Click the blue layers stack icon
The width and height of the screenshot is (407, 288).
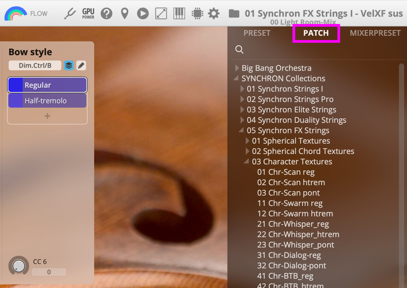(x=69, y=65)
